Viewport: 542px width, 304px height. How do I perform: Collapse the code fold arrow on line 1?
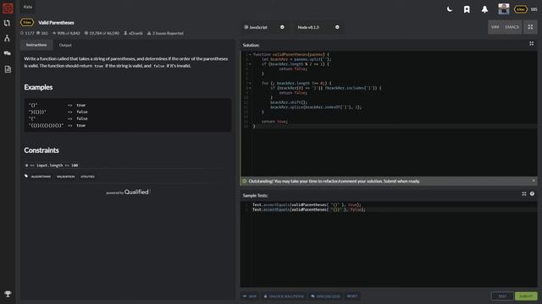tap(251, 54)
